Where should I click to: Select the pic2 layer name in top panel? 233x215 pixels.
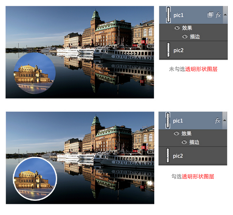(178, 50)
